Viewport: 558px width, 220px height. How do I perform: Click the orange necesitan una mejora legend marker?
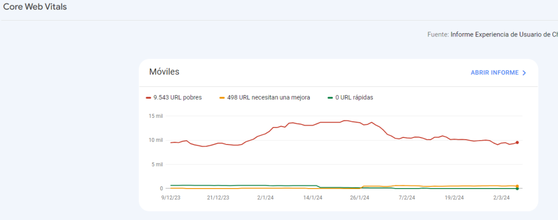(x=222, y=98)
